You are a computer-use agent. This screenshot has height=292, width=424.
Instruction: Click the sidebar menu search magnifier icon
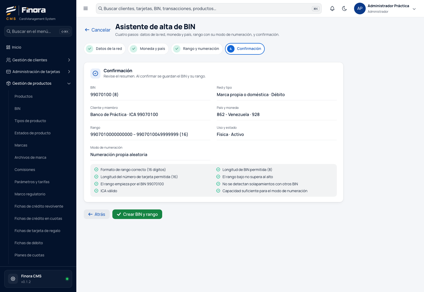coord(9,31)
